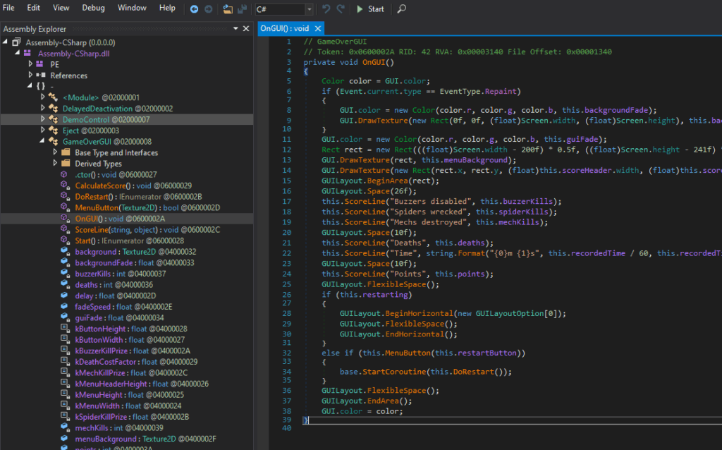Screen dimensions: 722x450
Task: Click the Redo toolbar icon
Action: 341,9
